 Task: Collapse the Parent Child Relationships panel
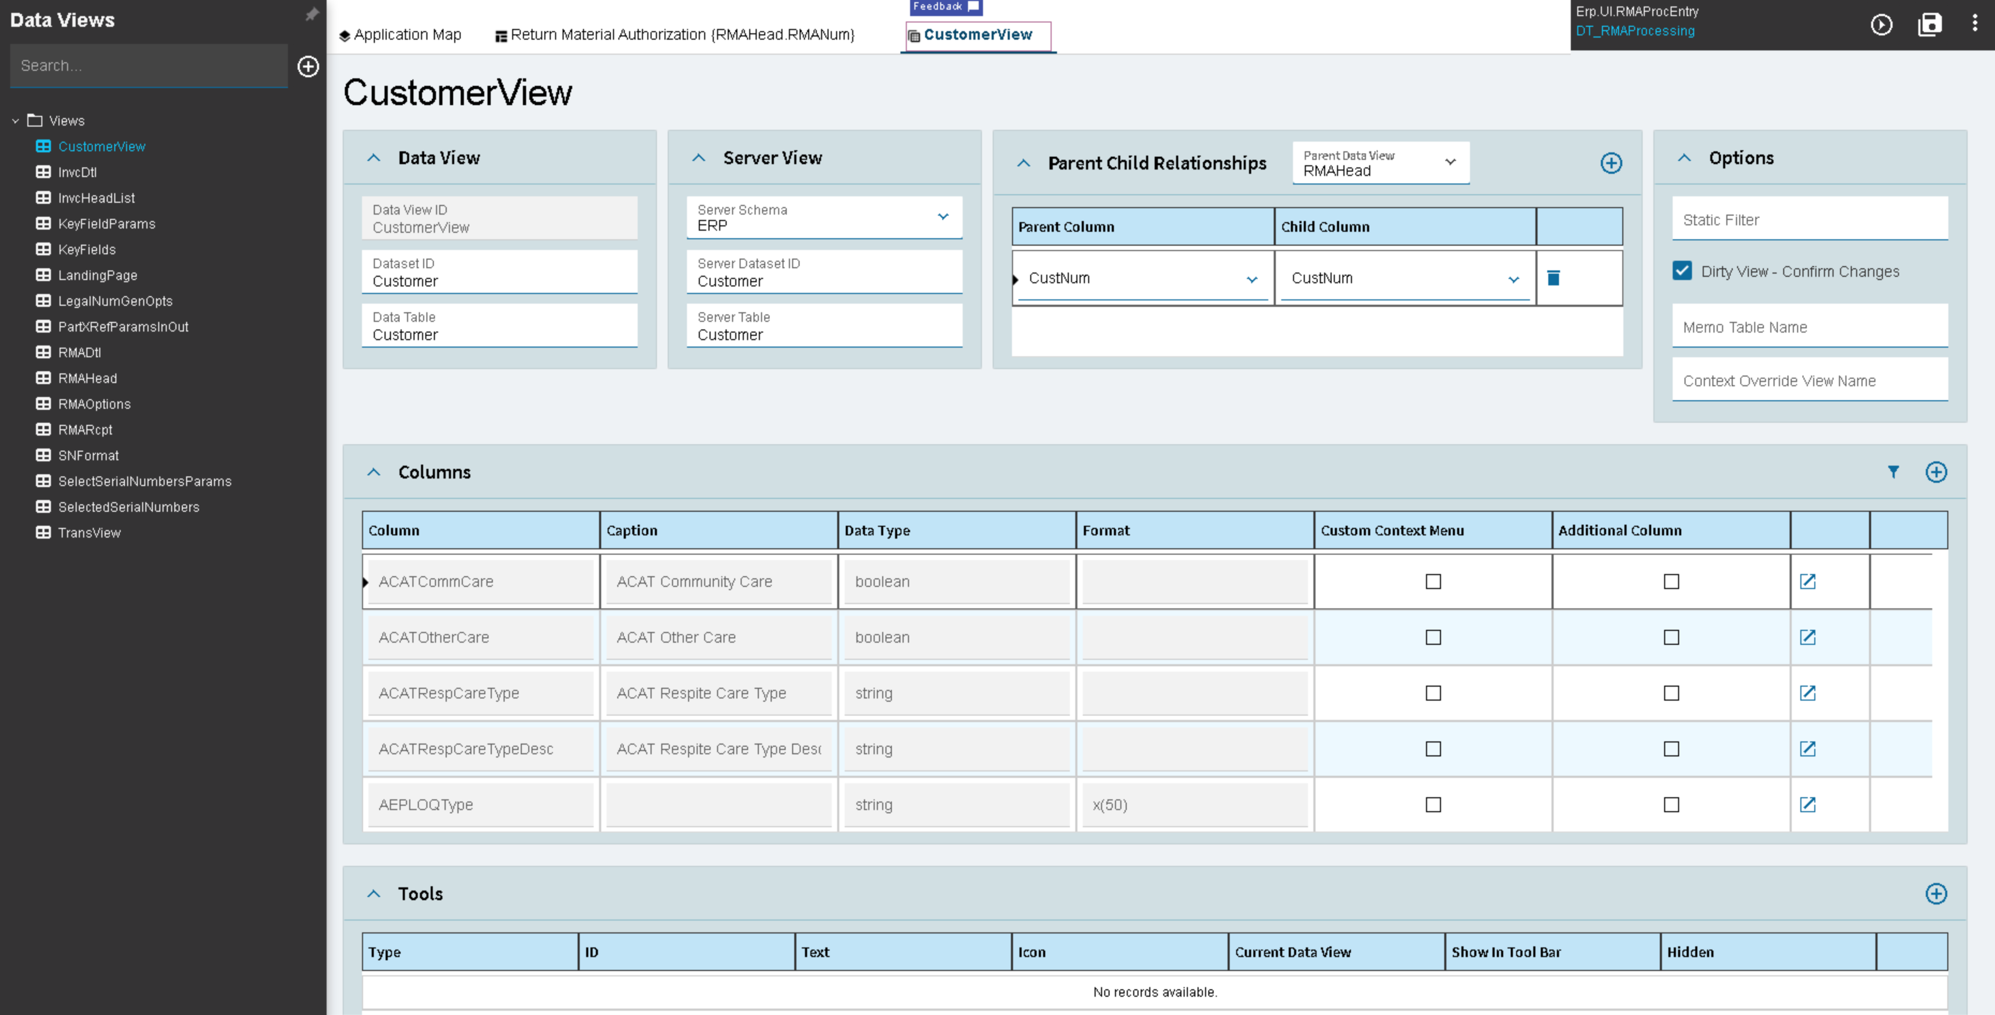coord(1023,164)
